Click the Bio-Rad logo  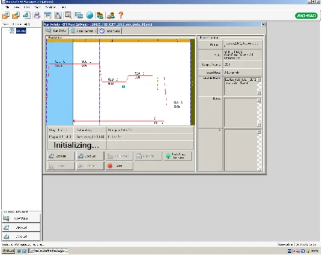[306, 16]
